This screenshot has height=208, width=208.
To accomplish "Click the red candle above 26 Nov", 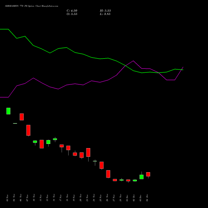I will pyautogui.click(x=108, y=174).
